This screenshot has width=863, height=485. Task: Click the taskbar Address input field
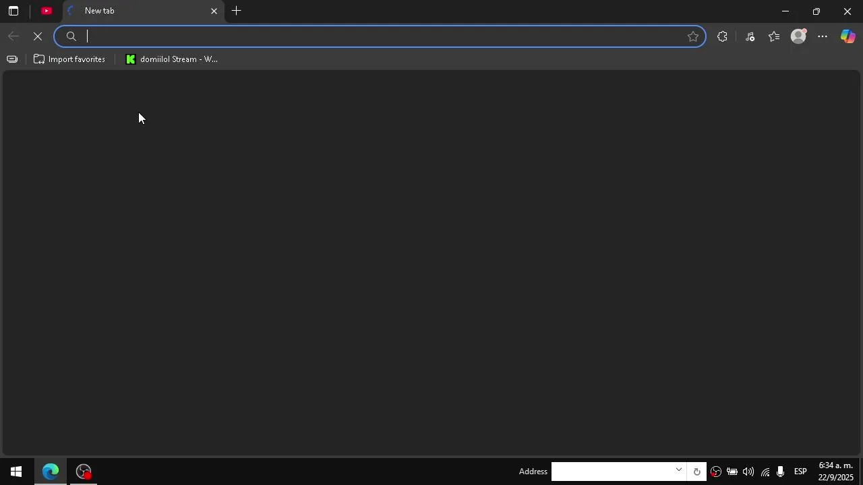[x=612, y=472]
